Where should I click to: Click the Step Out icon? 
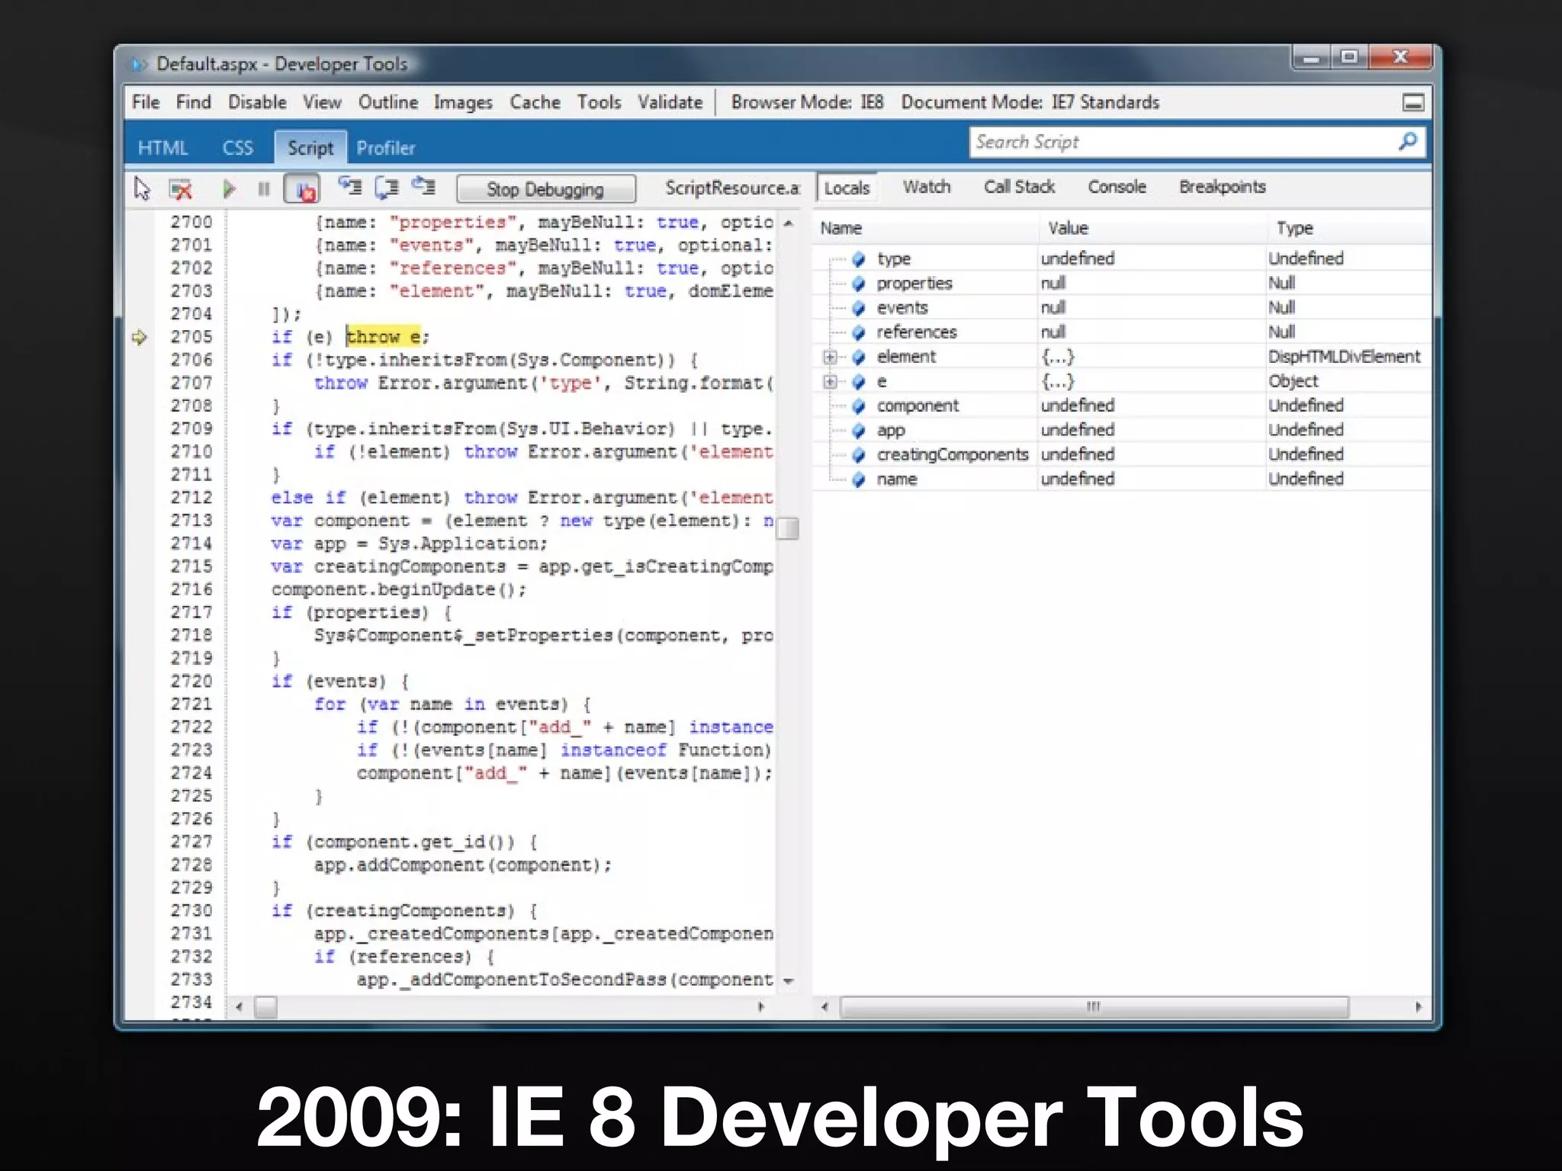pos(423,187)
